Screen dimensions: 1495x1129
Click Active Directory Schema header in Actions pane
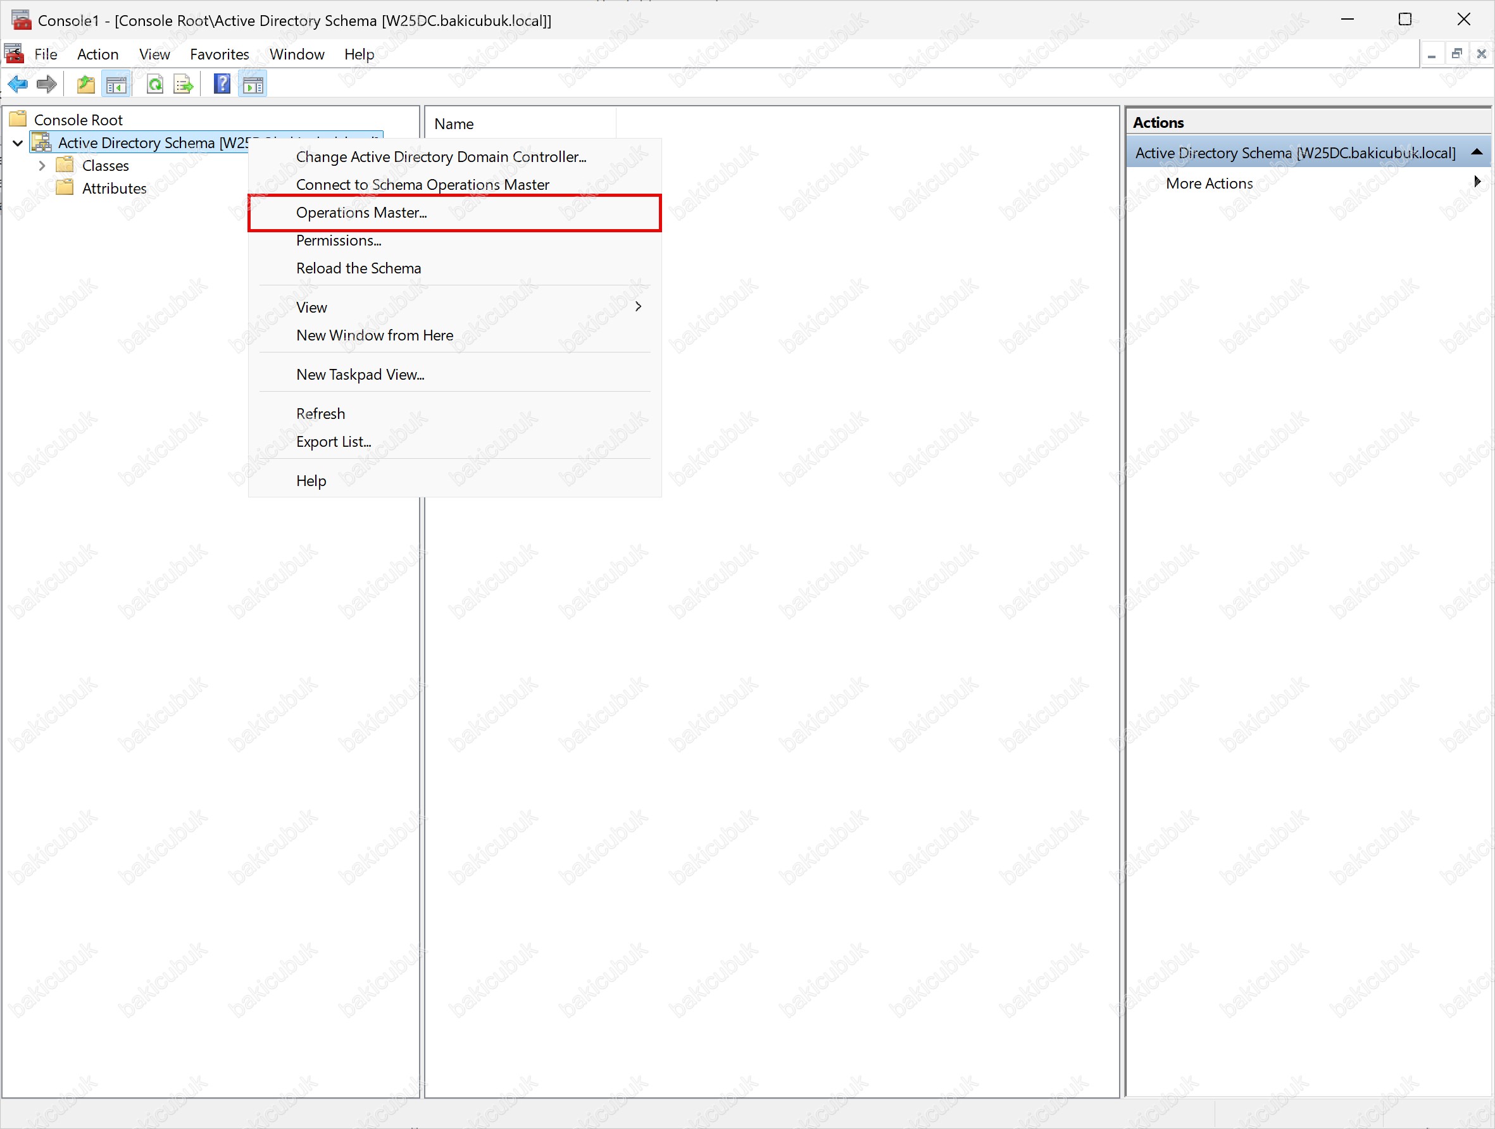click(x=1308, y=153)
